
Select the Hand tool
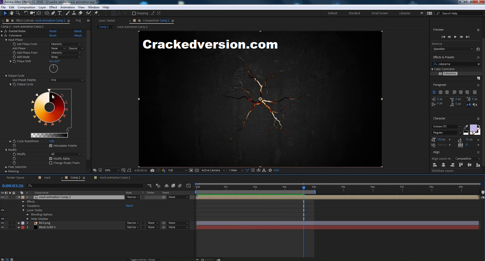(x=12, y=13)
